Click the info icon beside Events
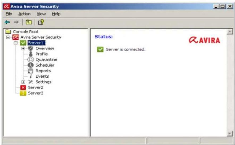 click(x=31, y=76)
